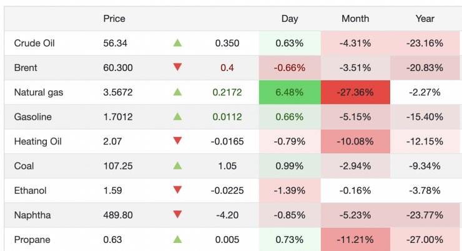The width and height of the screenshot is (462, 251).
Task: Click the red down arrow for Brent
Action: coord(177,67)
